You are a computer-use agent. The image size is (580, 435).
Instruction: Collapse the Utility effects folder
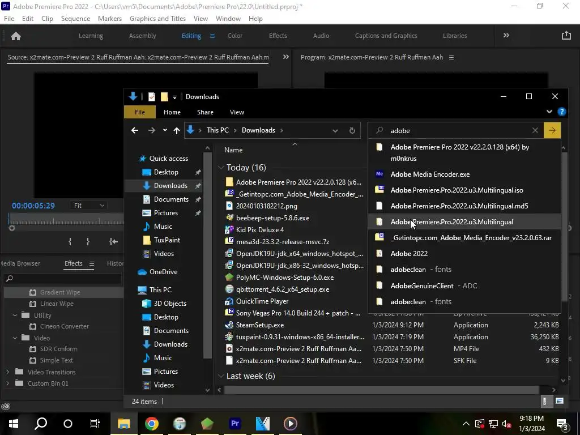click(x=15, y=315)
